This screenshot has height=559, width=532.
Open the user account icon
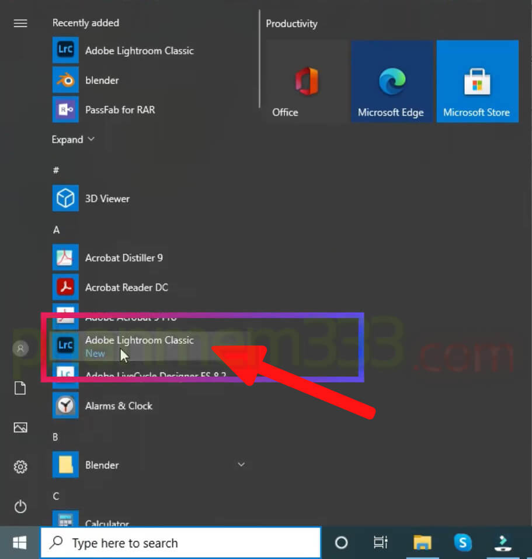coord(20,348)
